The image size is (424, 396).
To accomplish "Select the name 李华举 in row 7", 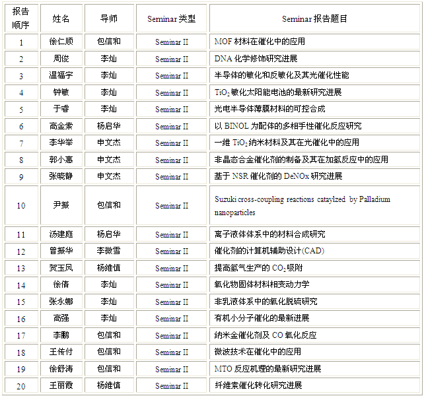I will coord(61,143).
